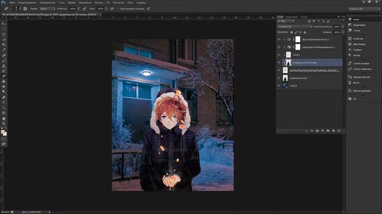
Task: Click the delete layer trash icon
Action: [x=338, y=131]
